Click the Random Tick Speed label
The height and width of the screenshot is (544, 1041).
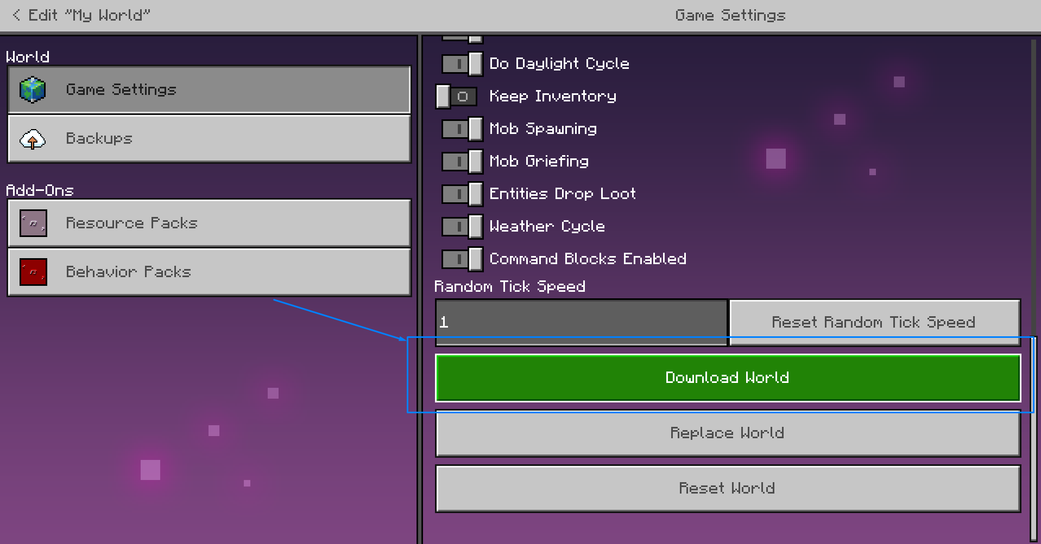coord(510,286)
